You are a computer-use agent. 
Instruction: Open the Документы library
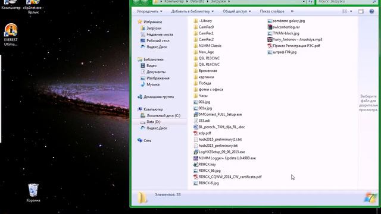pyautogui.click(x=153, y=72)
